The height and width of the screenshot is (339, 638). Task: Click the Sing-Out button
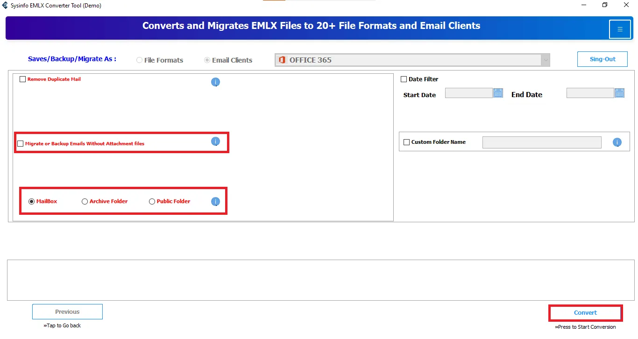602,59
